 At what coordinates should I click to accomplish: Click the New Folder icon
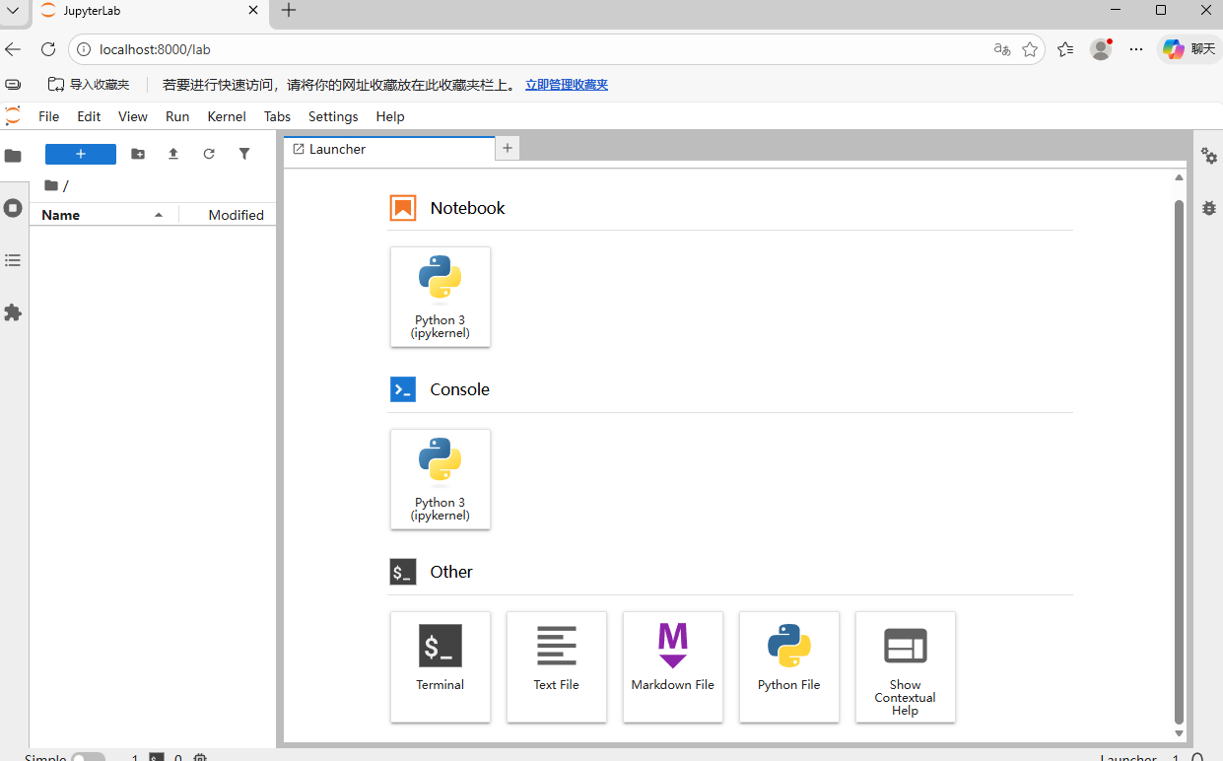click(138, 154)
